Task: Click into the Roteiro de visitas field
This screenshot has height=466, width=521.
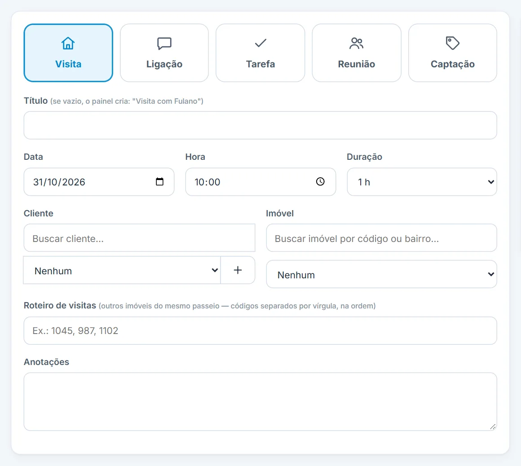Action: (260, 330)
